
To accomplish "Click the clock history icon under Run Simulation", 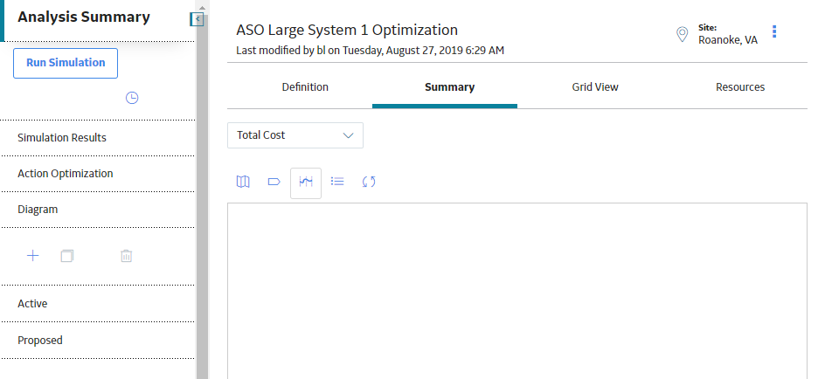I will [x=132, y=98].
